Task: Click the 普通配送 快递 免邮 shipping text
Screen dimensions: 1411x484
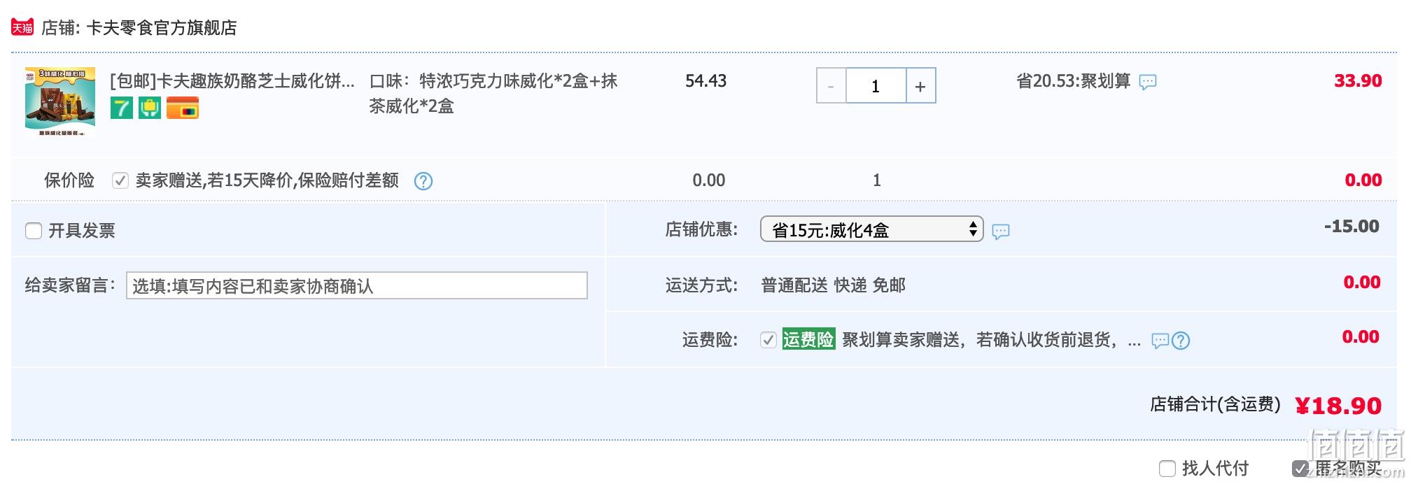Action: pyautogui.click(x=834, y=285)
